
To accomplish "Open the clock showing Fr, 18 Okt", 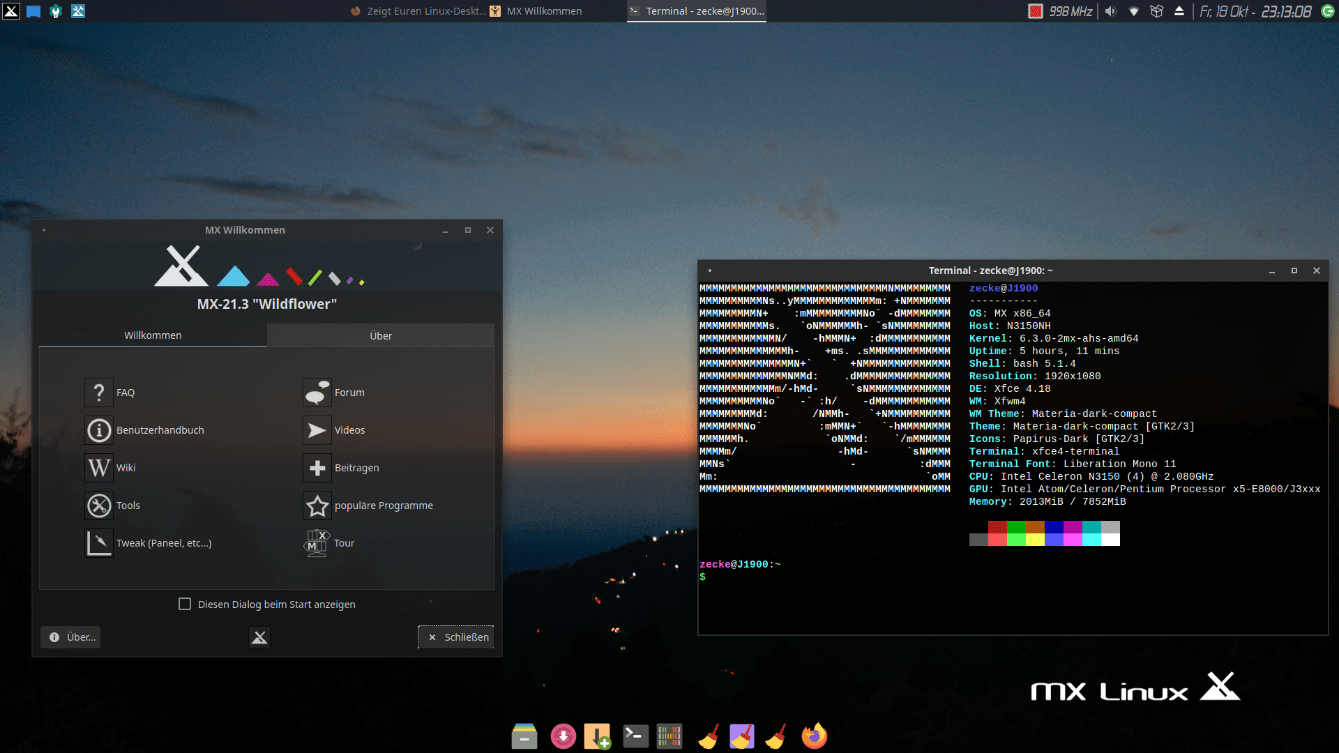I will (1255, 11).
